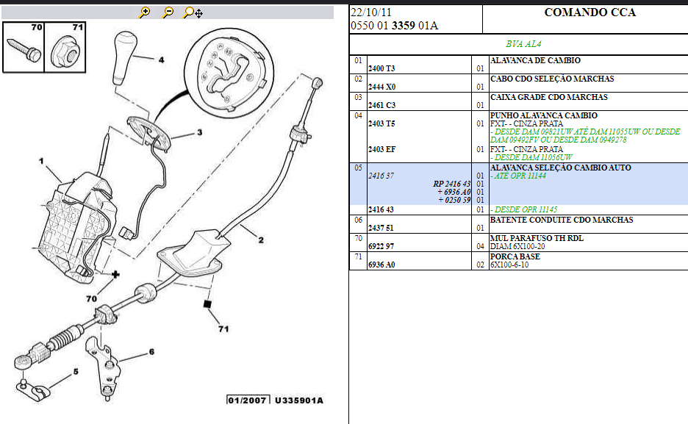This screenshot has width=688, height=424.
Task: Select part number 2461 C3
Action: point(381,105)
